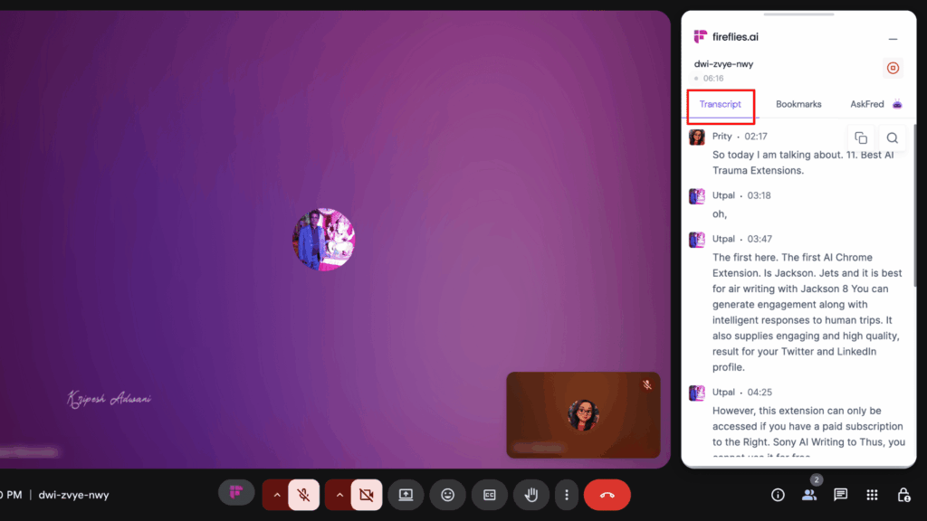Show the participants people panel
Screen dimensions: 927x521
tap(808, 495)
